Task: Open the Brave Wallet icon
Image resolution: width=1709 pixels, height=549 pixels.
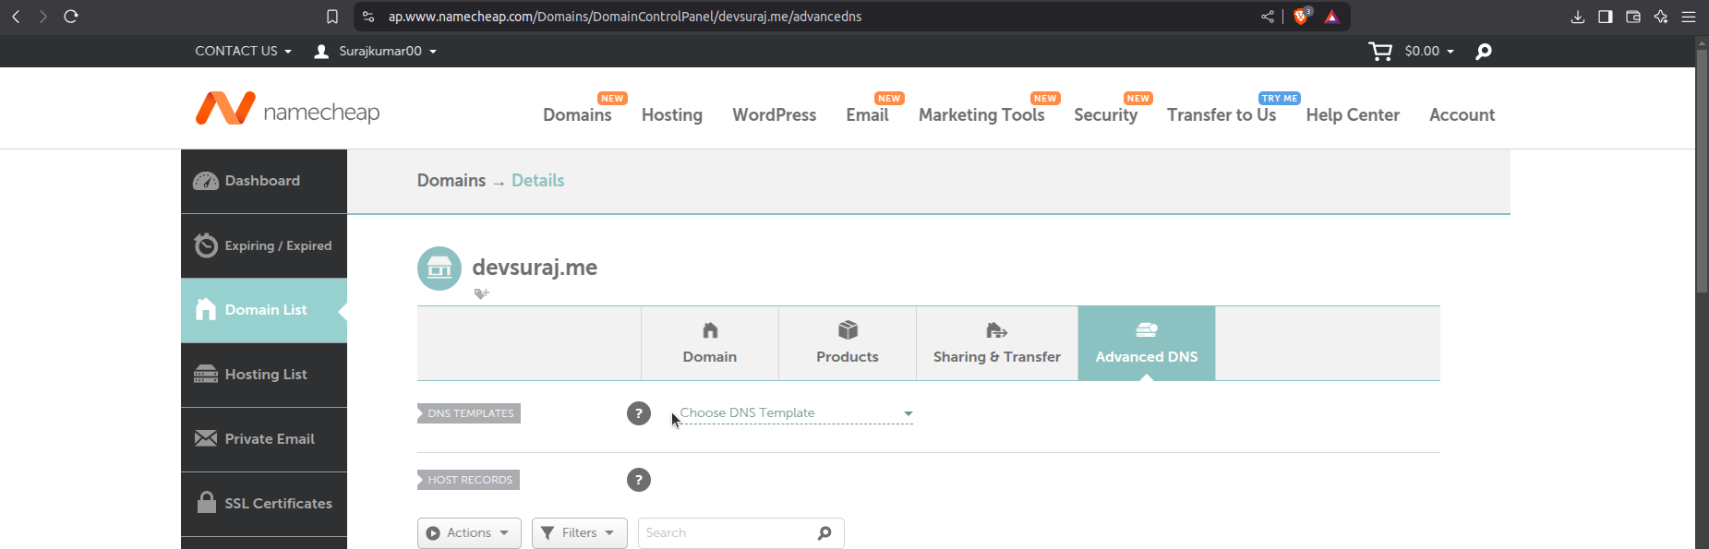Action: (x=1633, y=17)
